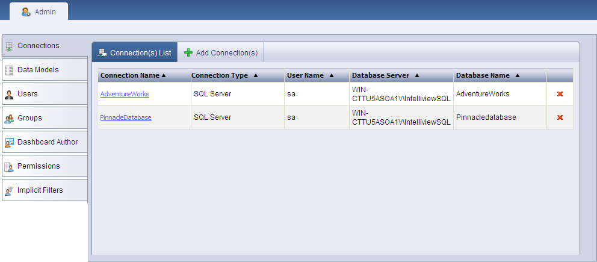Click the Implicit Filters icon
This screenshot has width=597, height=262.
9,190
